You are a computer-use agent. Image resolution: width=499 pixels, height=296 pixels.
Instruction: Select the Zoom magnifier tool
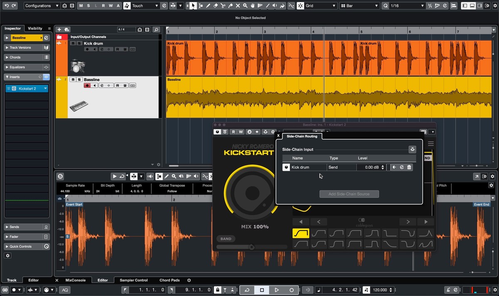coord(245,6)
